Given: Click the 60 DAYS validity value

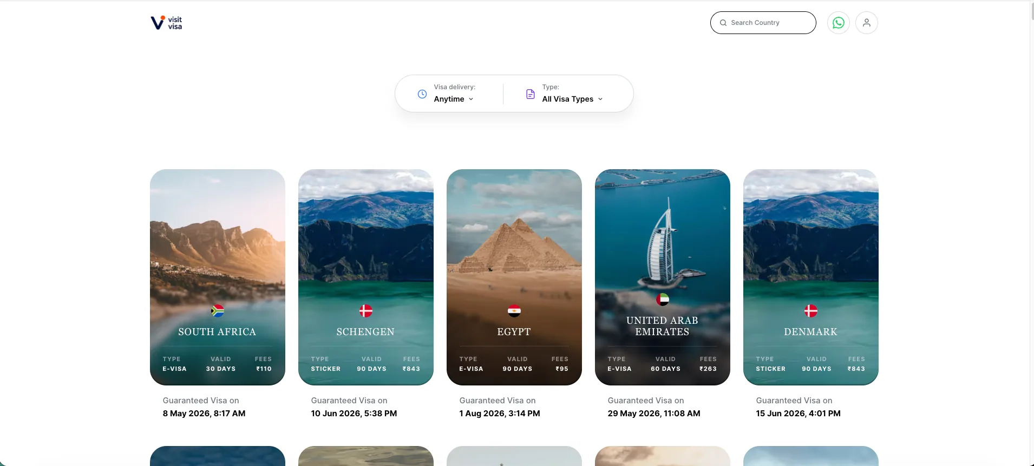Looking at the screenshot, I should coord(665,369).
